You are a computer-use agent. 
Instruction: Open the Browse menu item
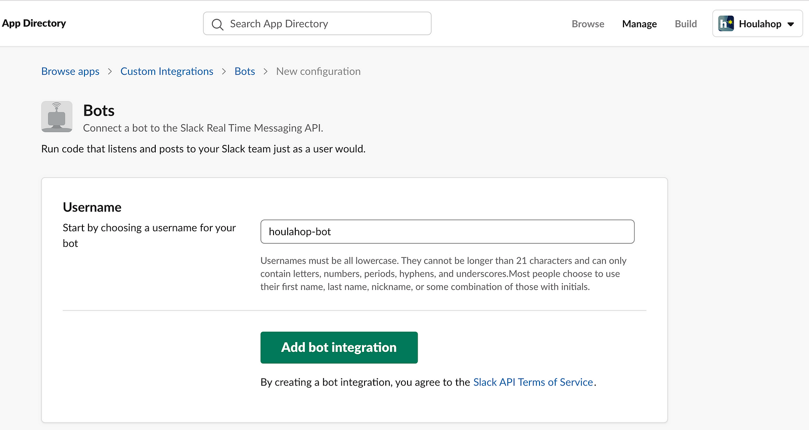(x=588, y=24)
